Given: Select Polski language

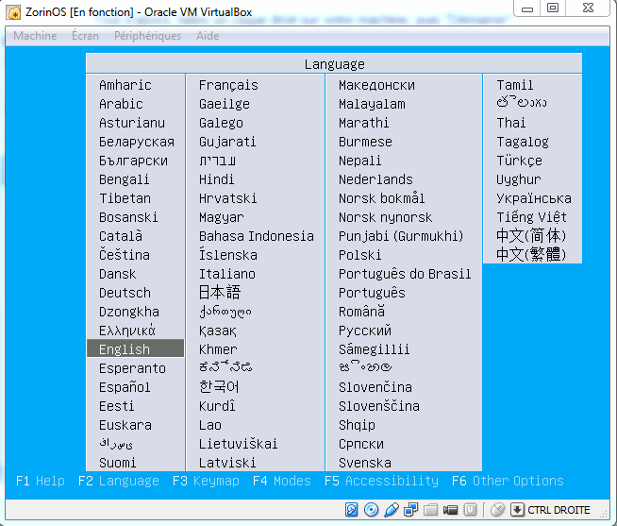Looking at the screenshot, I should (x=360, y=255).
